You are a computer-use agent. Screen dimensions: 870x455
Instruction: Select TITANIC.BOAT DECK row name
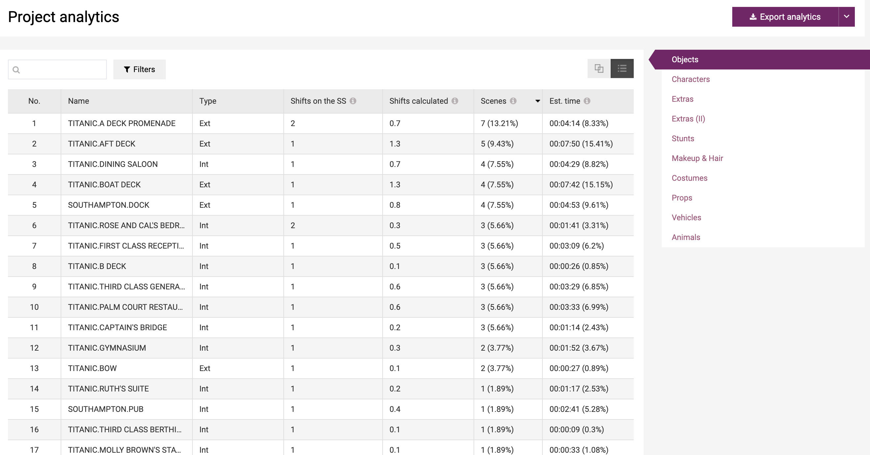[x=104, y=185]
